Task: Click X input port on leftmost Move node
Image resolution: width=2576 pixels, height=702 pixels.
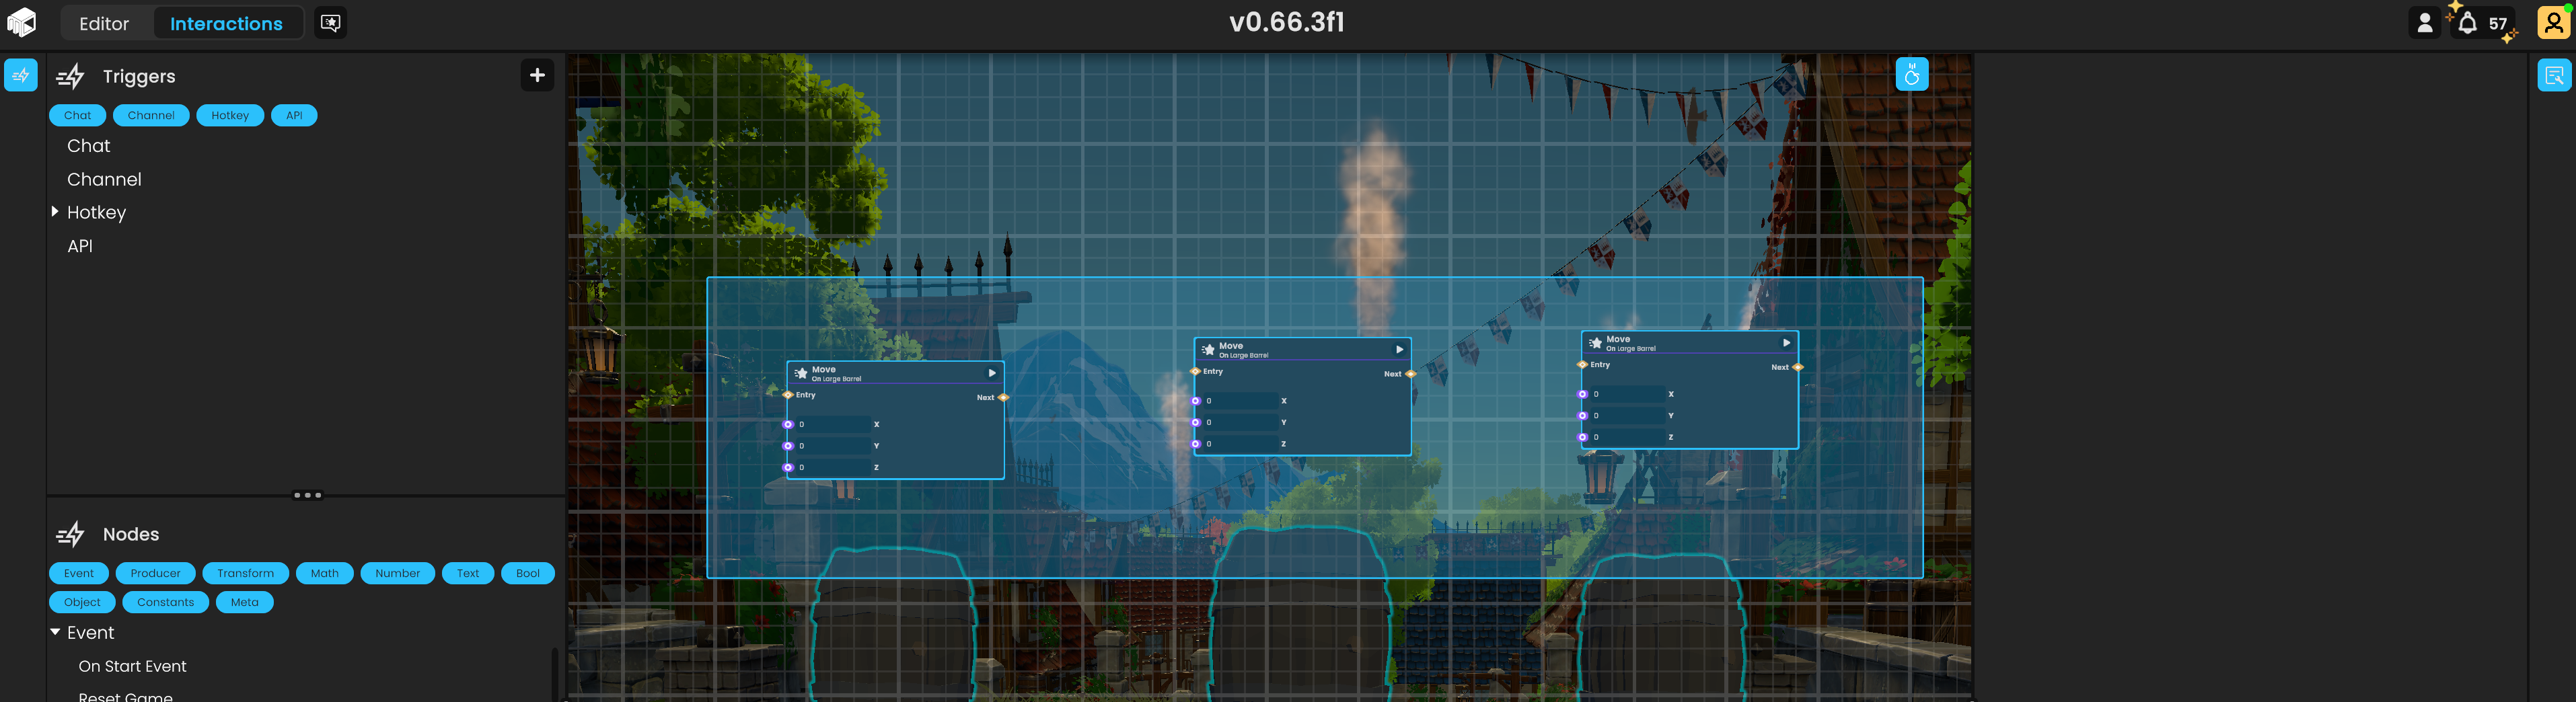Action: [x=788, y=424]
